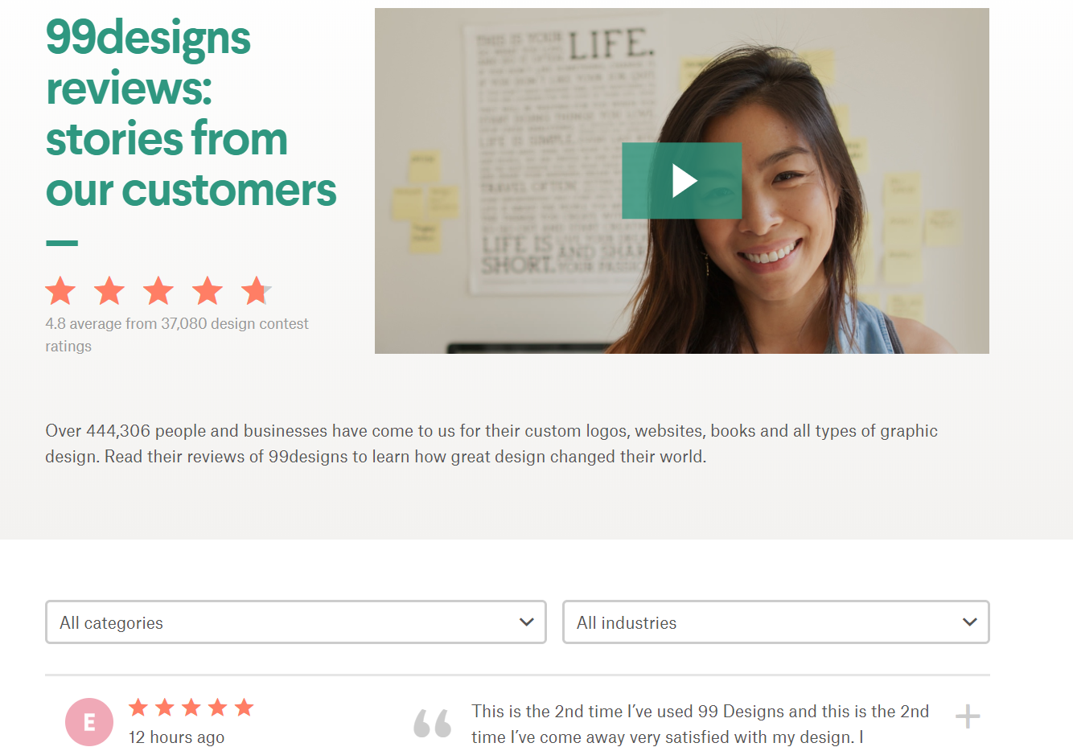
Task: Click the chevron on the All categories filter
Action: pyautogui.click(x=527, y=622)
